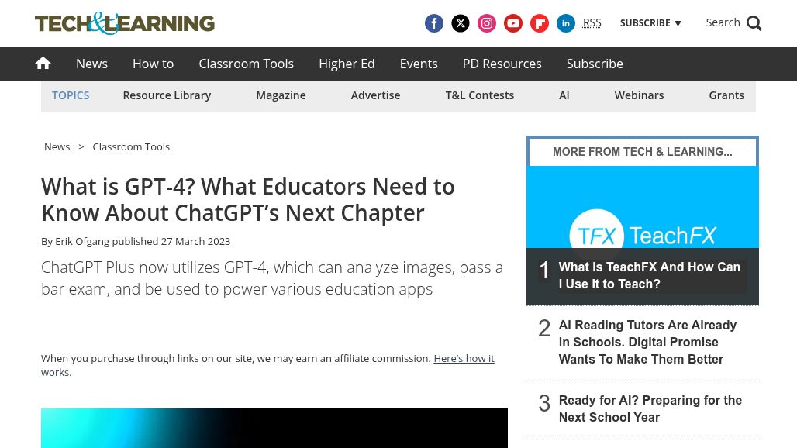Open the X (Twitter) social icon
Image resolution: width=797 pixels, height=448 pixels.
pos(460,23)
